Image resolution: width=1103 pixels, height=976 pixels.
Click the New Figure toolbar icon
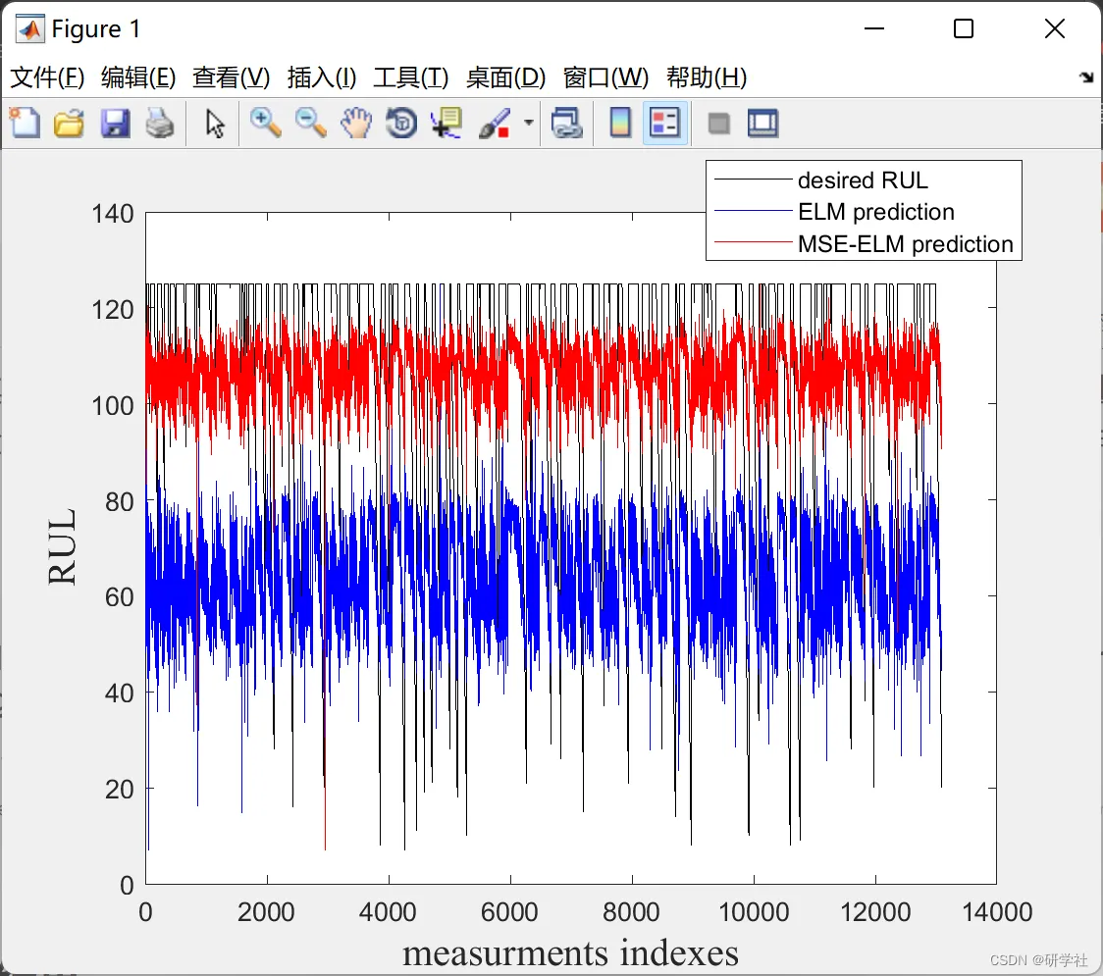coord(25,124)
